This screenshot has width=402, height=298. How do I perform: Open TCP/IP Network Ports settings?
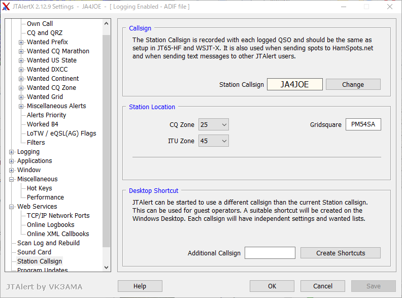[x=58, y=216]
